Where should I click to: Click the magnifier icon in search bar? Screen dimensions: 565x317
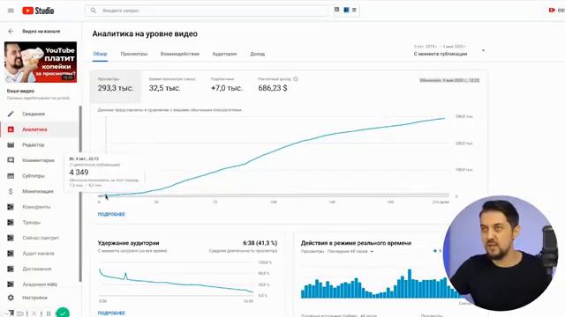[94, 11]
